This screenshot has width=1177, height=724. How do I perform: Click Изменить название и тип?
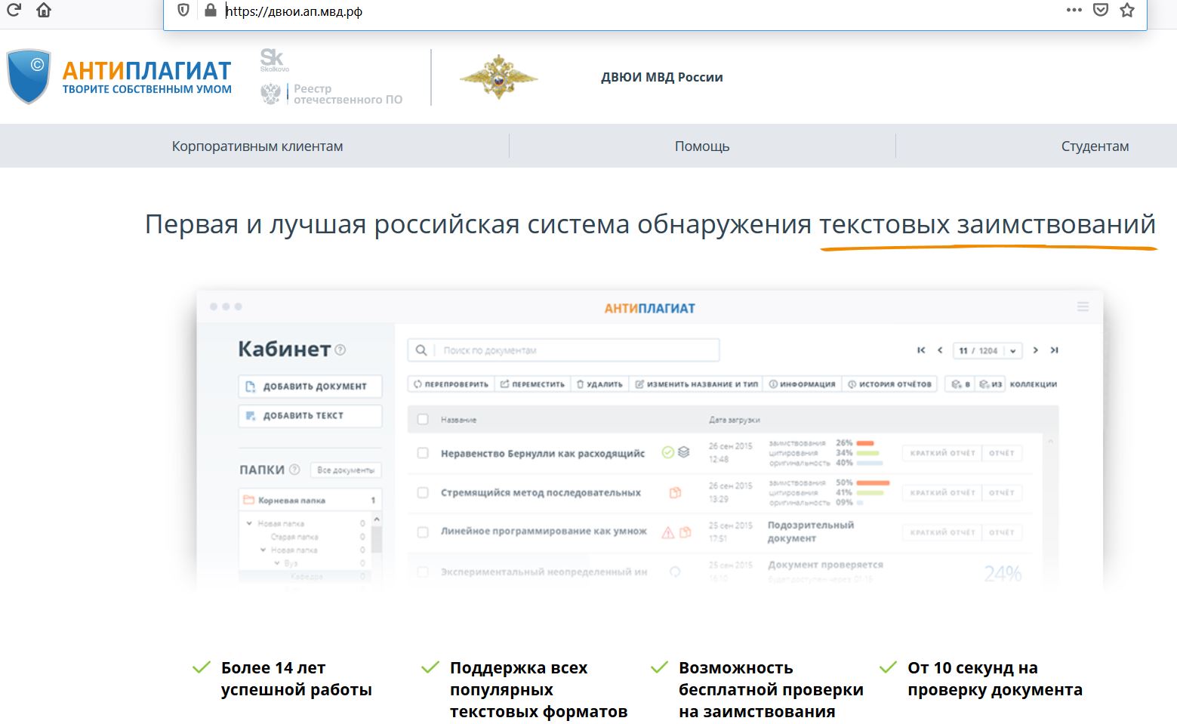click(696, 384)
